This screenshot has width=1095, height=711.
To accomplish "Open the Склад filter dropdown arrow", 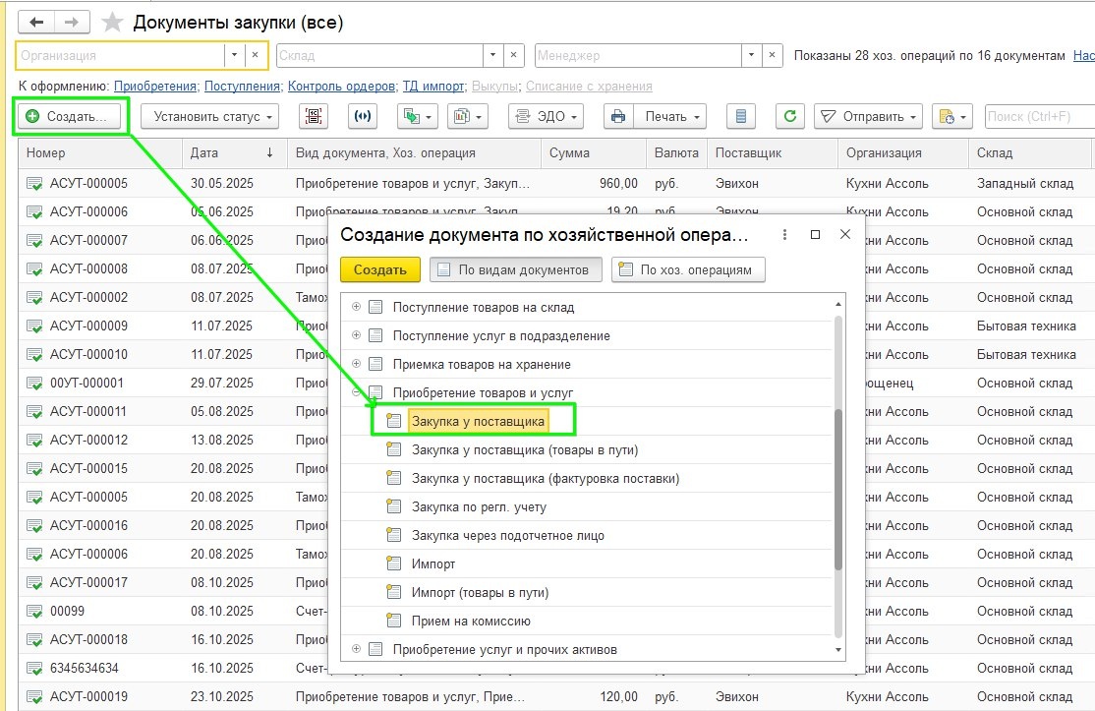I will click(x=493, y=55).
